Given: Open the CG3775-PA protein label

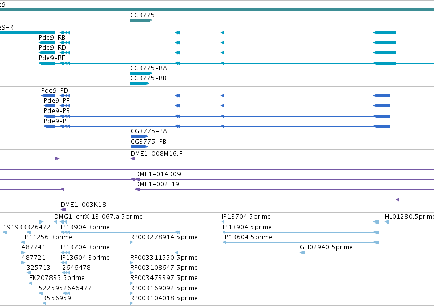Looking at the screenshot, I should pos(149,131).
